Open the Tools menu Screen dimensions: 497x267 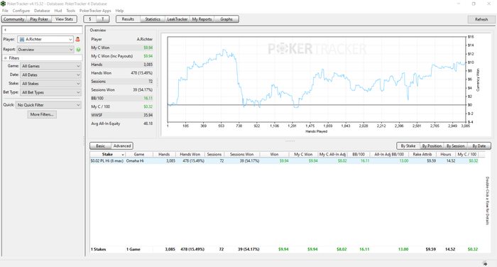click(71, 11)
